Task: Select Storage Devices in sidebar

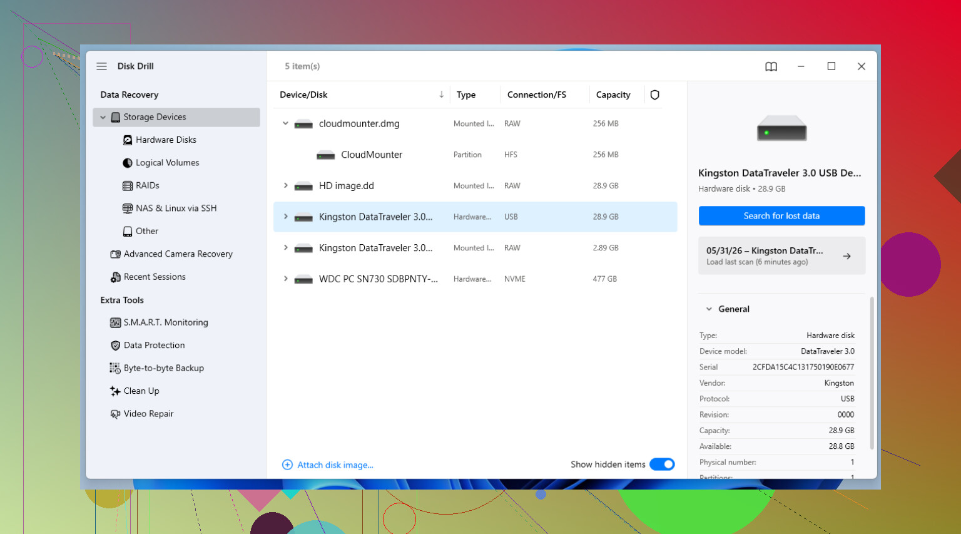Action: (x=176, y=117)
